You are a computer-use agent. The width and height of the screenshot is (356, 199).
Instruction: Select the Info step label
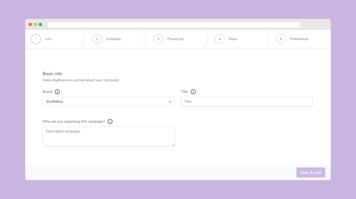pyautogui.click(x=48, y=39)
